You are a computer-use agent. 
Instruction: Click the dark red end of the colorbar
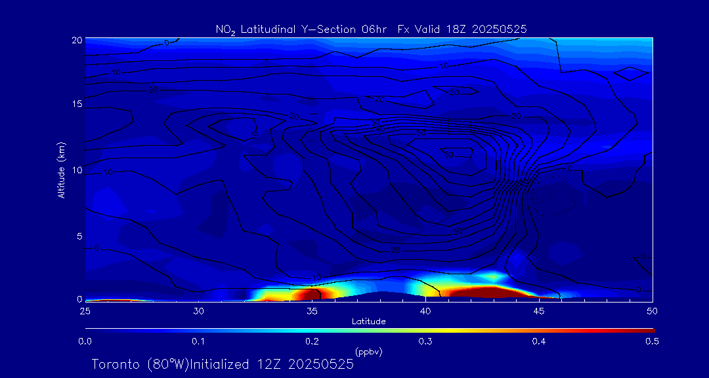pyautogui.click(x=647, y=329)
